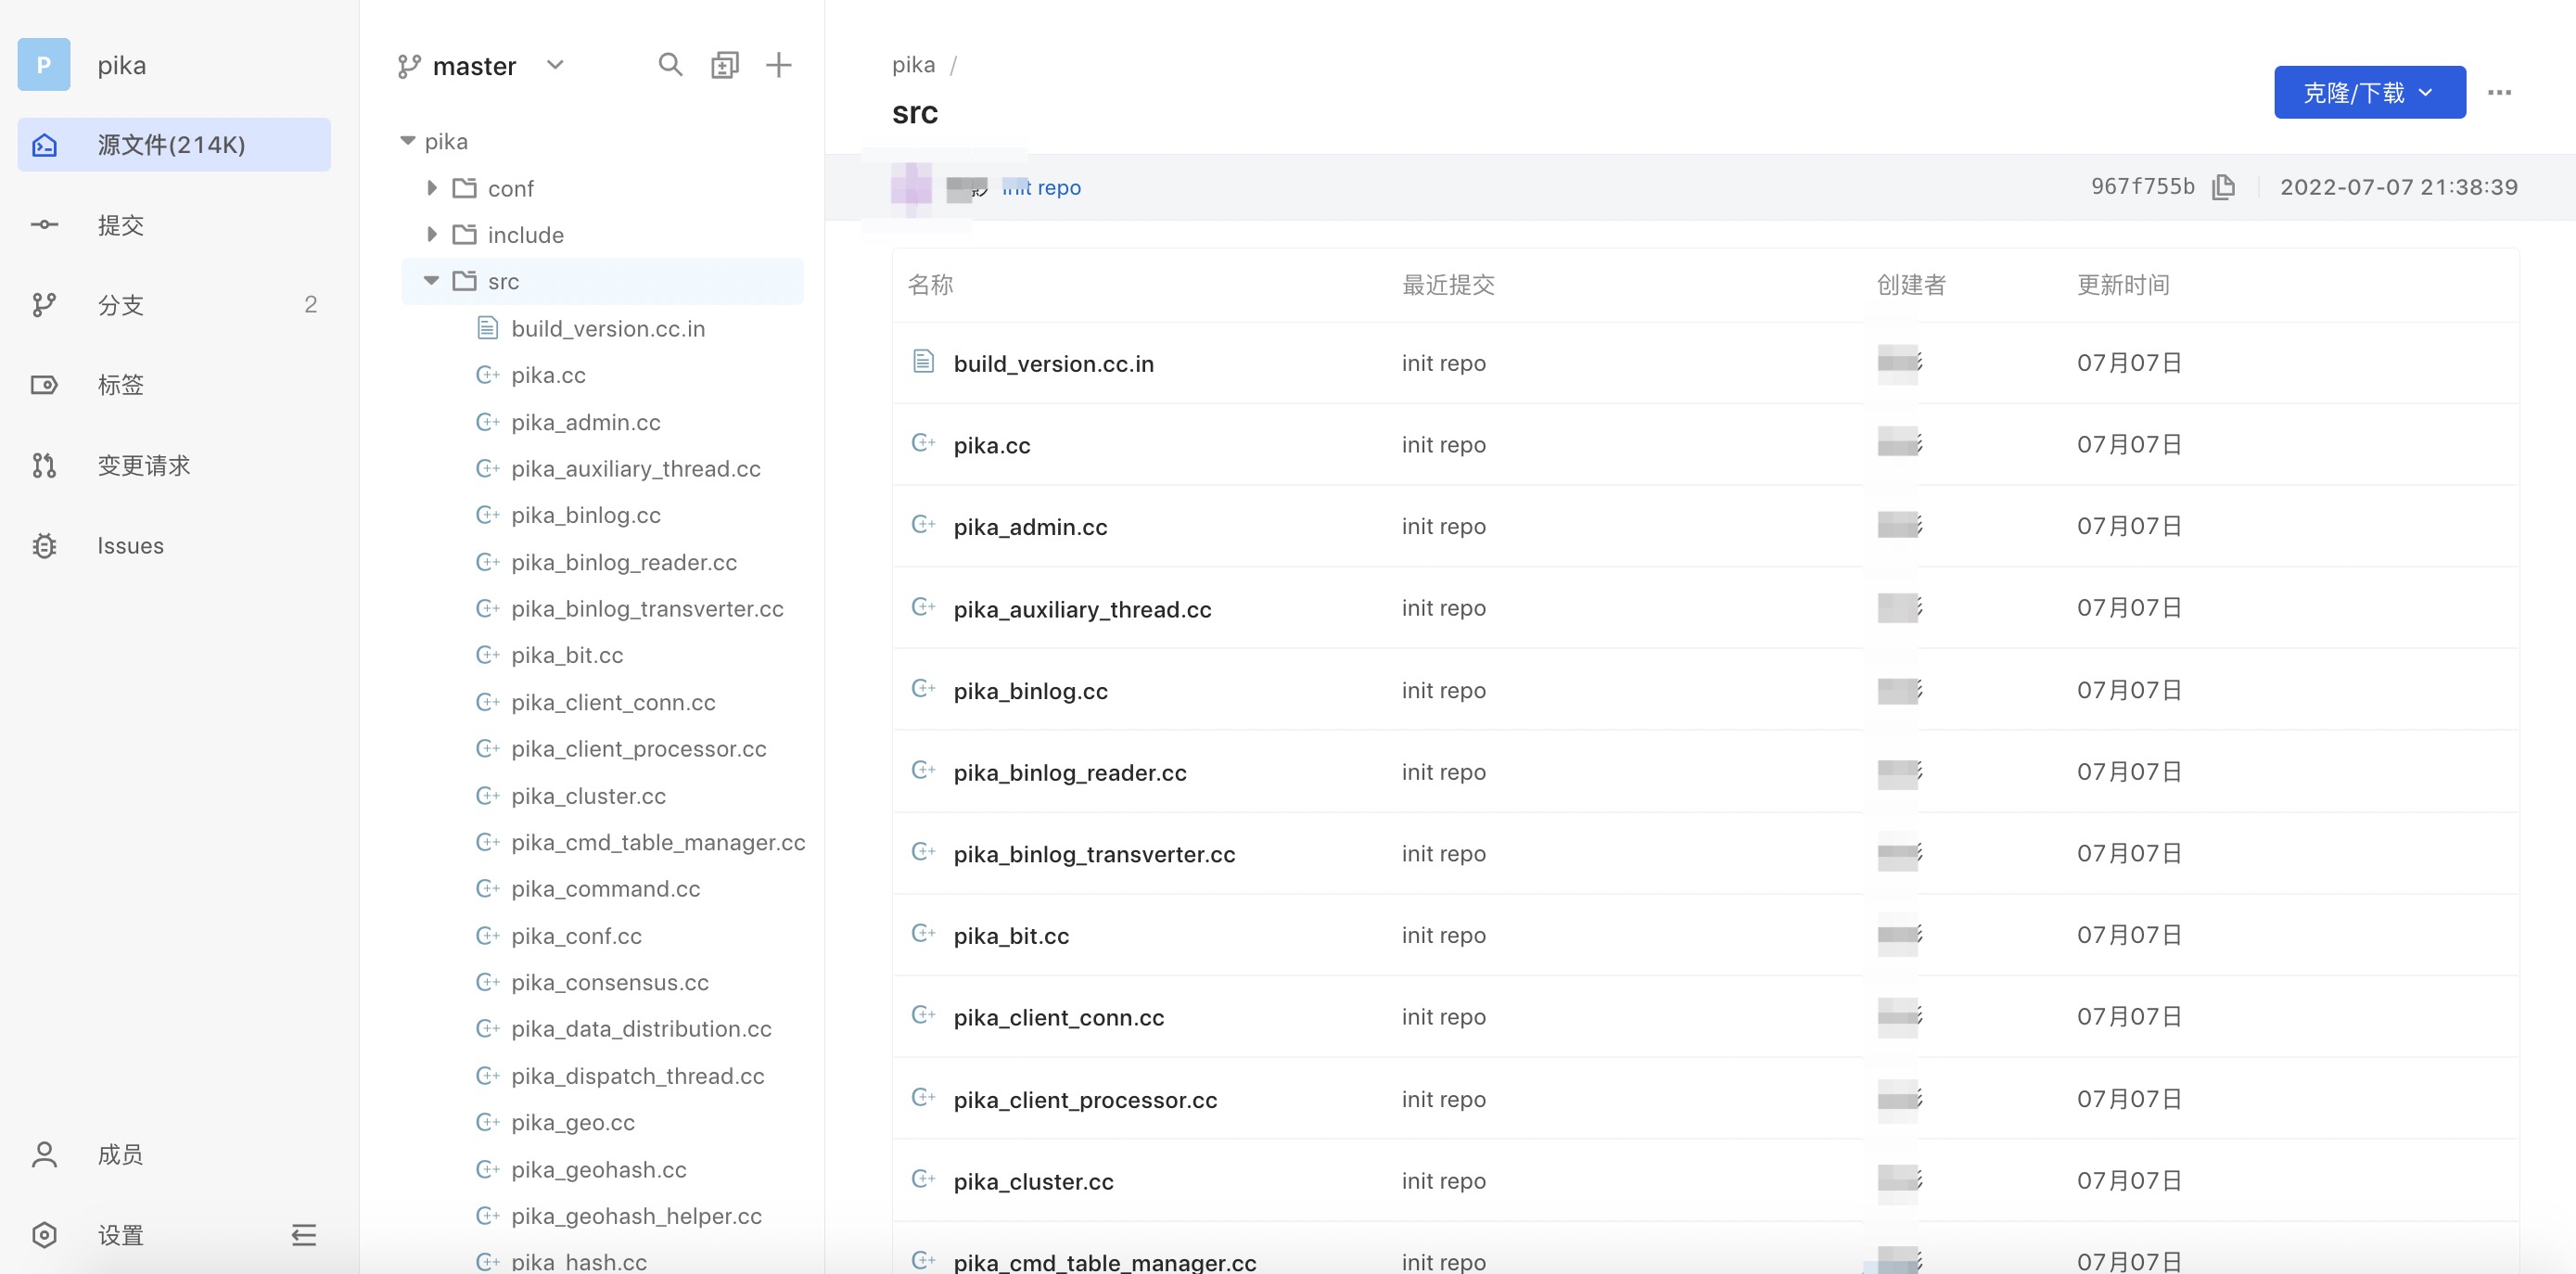The height and width of the screenshot is (1274, 2576).
Task: Expand the include folder in the tree
Action: pos(432,234)
